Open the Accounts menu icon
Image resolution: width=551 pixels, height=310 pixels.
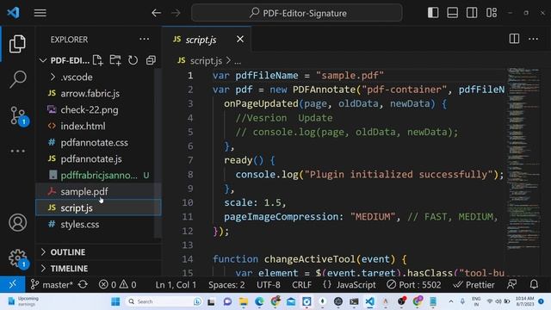pyautogui.click(x=17, y=222)
